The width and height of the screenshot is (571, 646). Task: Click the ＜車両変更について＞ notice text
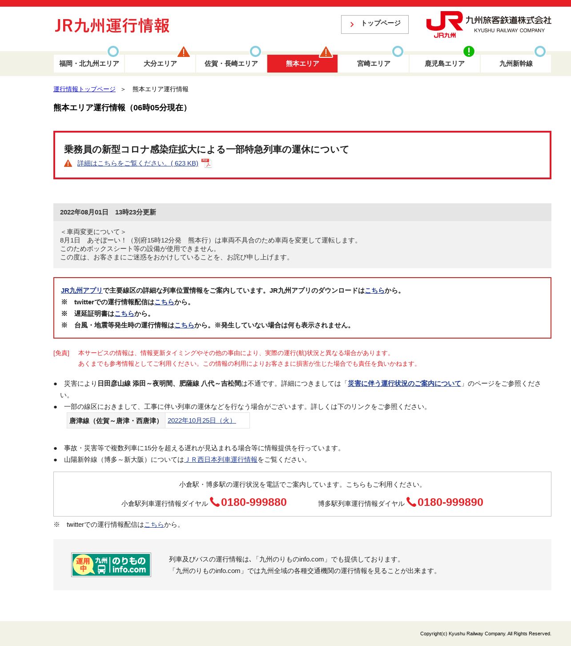point(93,232)
